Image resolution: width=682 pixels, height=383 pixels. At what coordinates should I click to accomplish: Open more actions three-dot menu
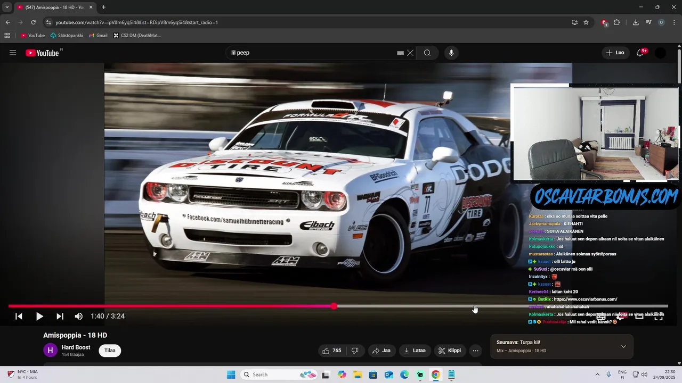click(x=476, y=351)
